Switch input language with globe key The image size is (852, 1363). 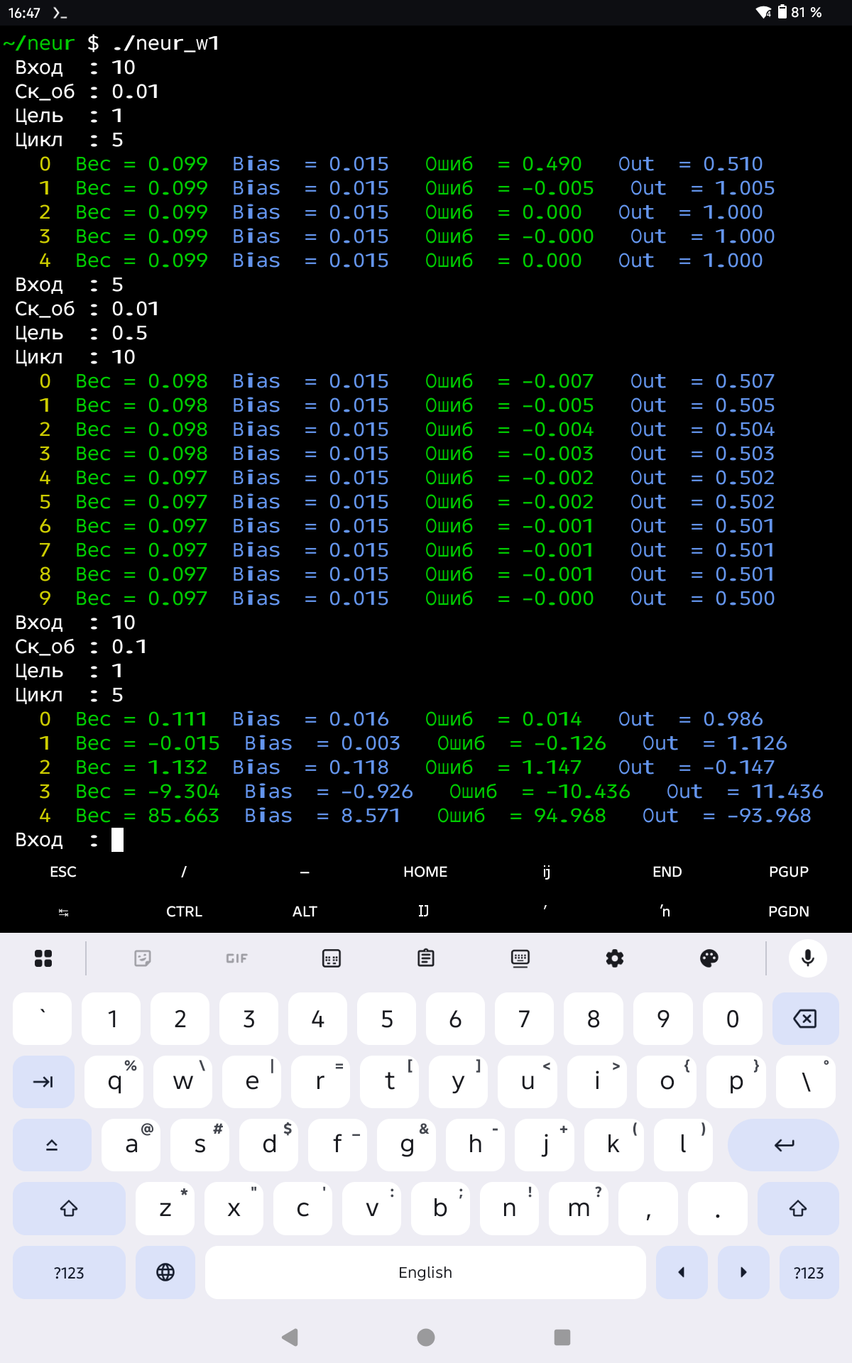coord(165,1272)
